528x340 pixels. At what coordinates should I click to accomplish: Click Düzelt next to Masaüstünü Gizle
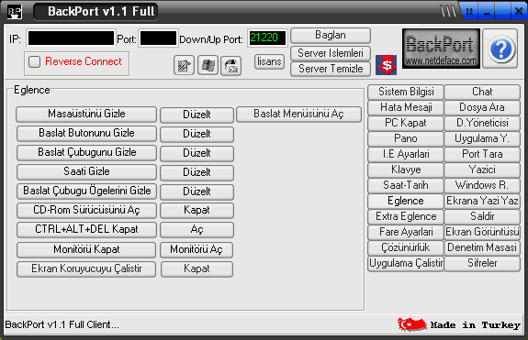pyautogui.click(x=197, y=115)
